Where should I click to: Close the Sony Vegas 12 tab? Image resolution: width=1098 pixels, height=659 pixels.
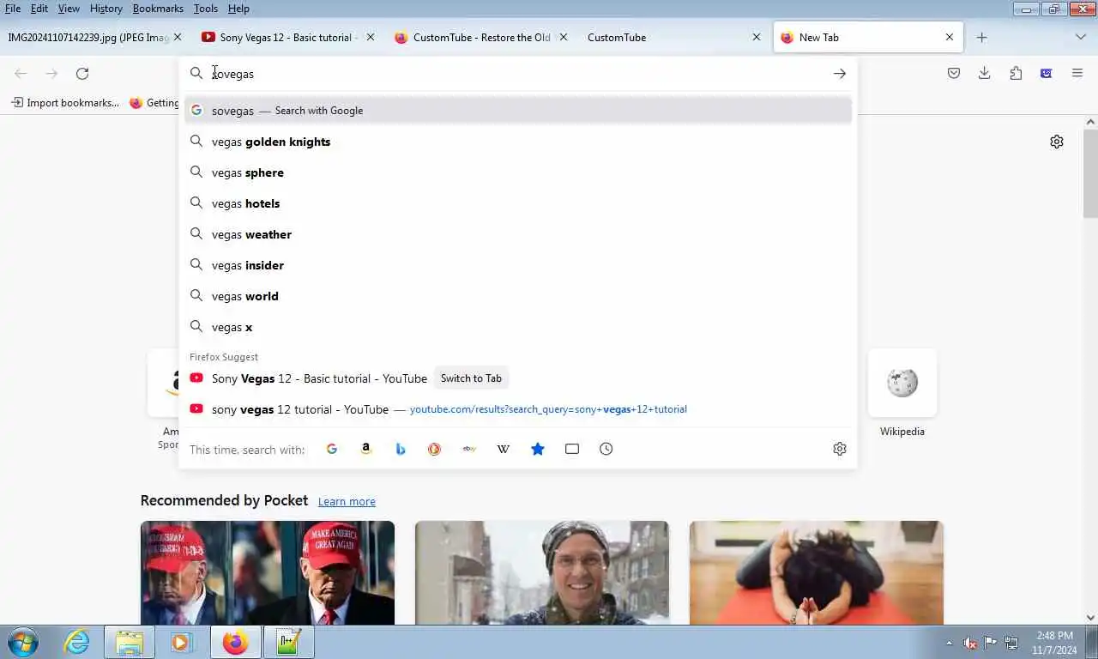[371, 38]
